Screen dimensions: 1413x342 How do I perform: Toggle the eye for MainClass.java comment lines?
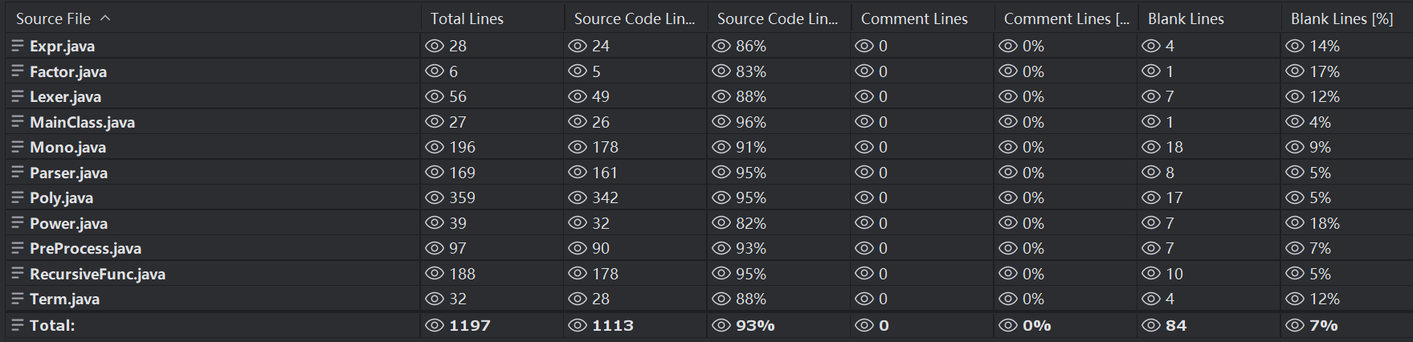[x=864, y=122]
